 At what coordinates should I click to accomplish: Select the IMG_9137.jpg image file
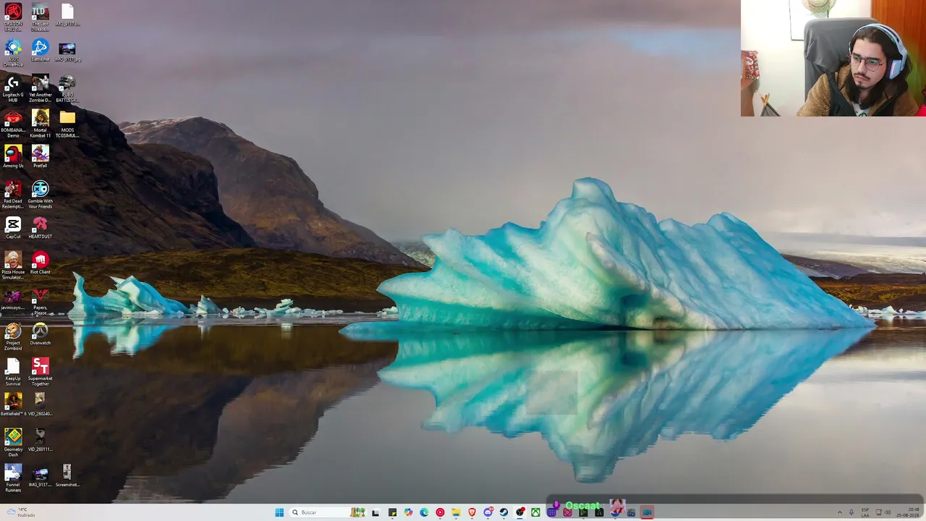pos(67,51)
